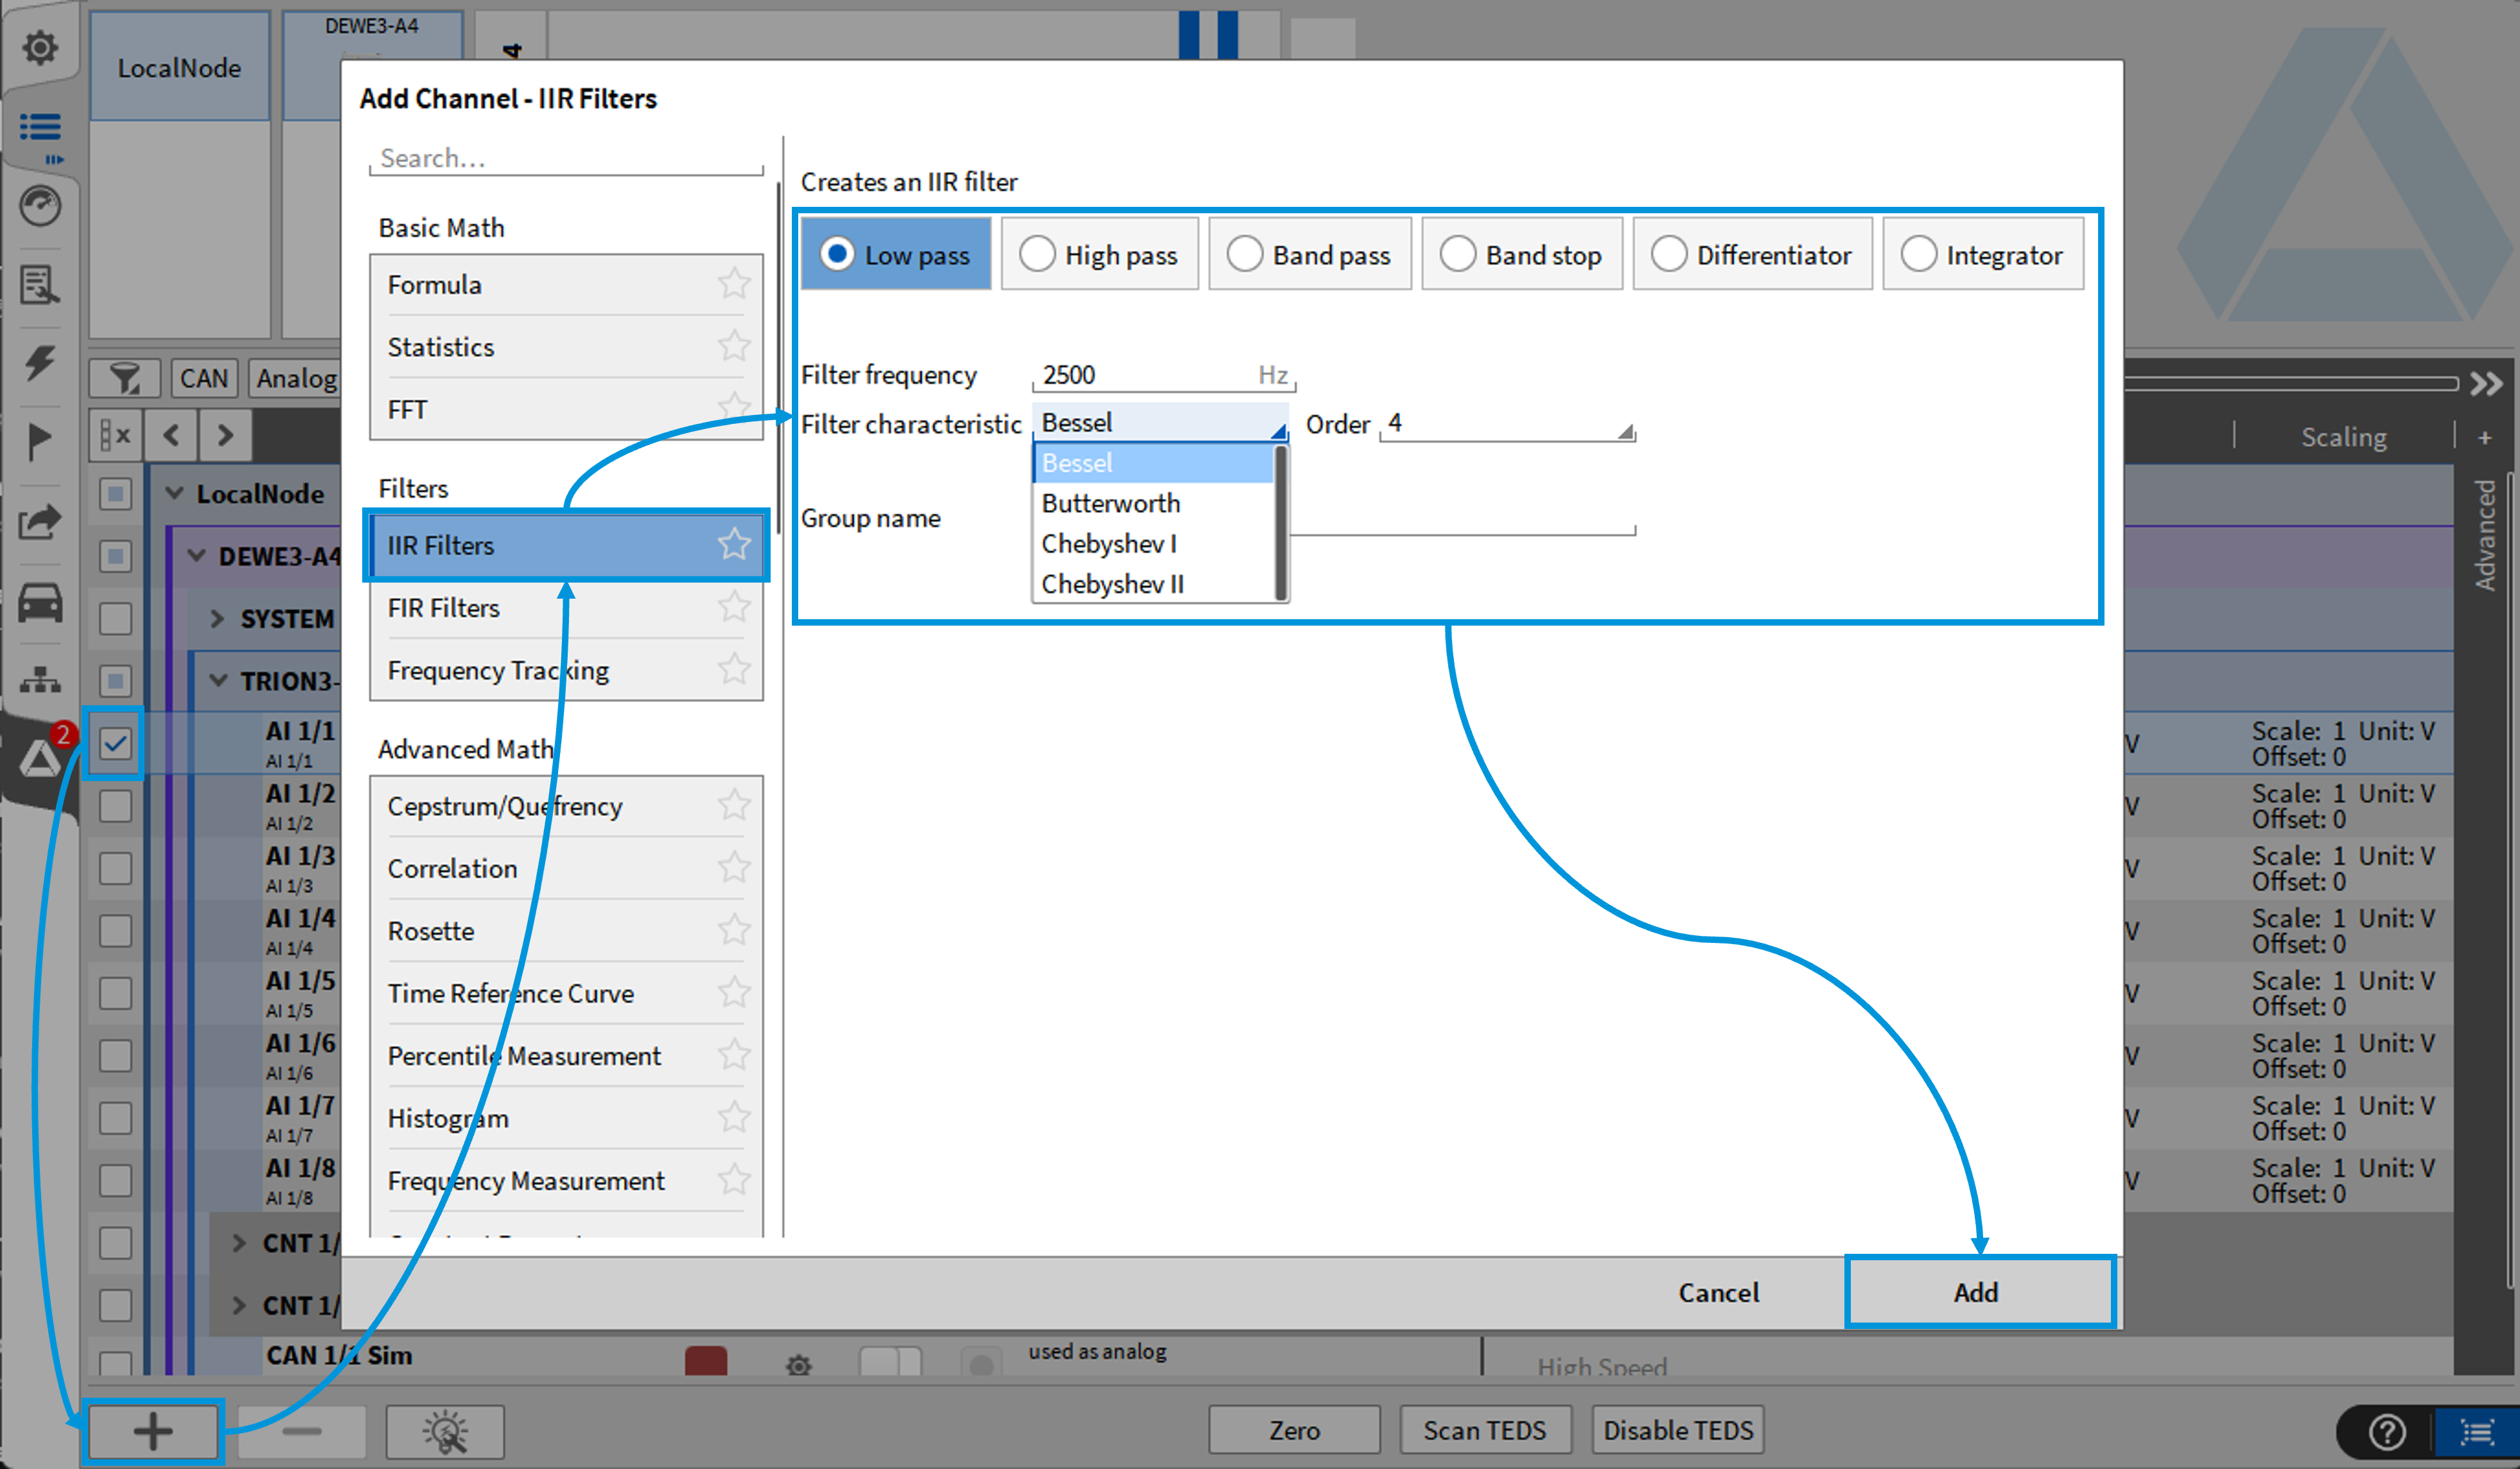Image resolution: width=2520 pixels, height=1469 pixels.
Task: Click the car automotive icon in sidebar
Action: tap(40, 604)
